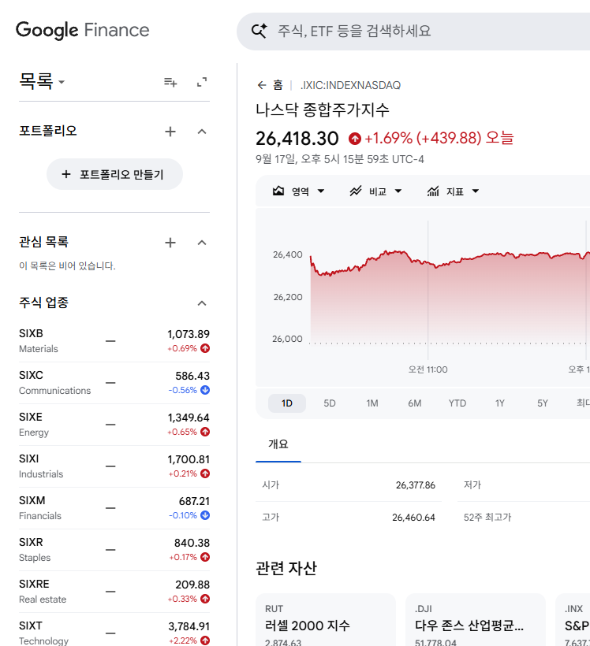Click the 시가 value 26,377.86

[x=416, y=485]
